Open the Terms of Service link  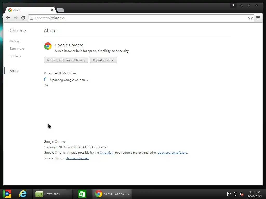pos(78,158)
